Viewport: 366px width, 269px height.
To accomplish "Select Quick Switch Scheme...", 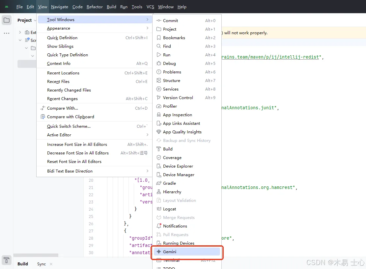I will (95, 126).
